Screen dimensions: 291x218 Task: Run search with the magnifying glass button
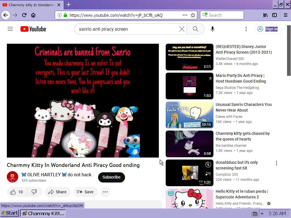(x=196, y=29)
